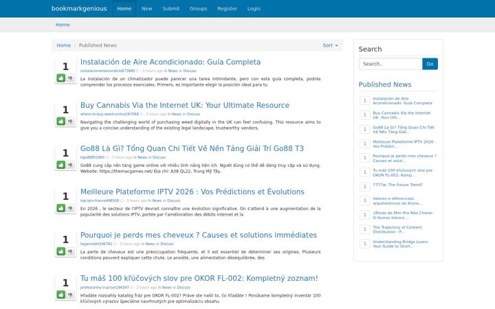Open sidebar link Instalación de Aire Acondicionado
This screenshot has width=495, height=309.
(402, 101)
